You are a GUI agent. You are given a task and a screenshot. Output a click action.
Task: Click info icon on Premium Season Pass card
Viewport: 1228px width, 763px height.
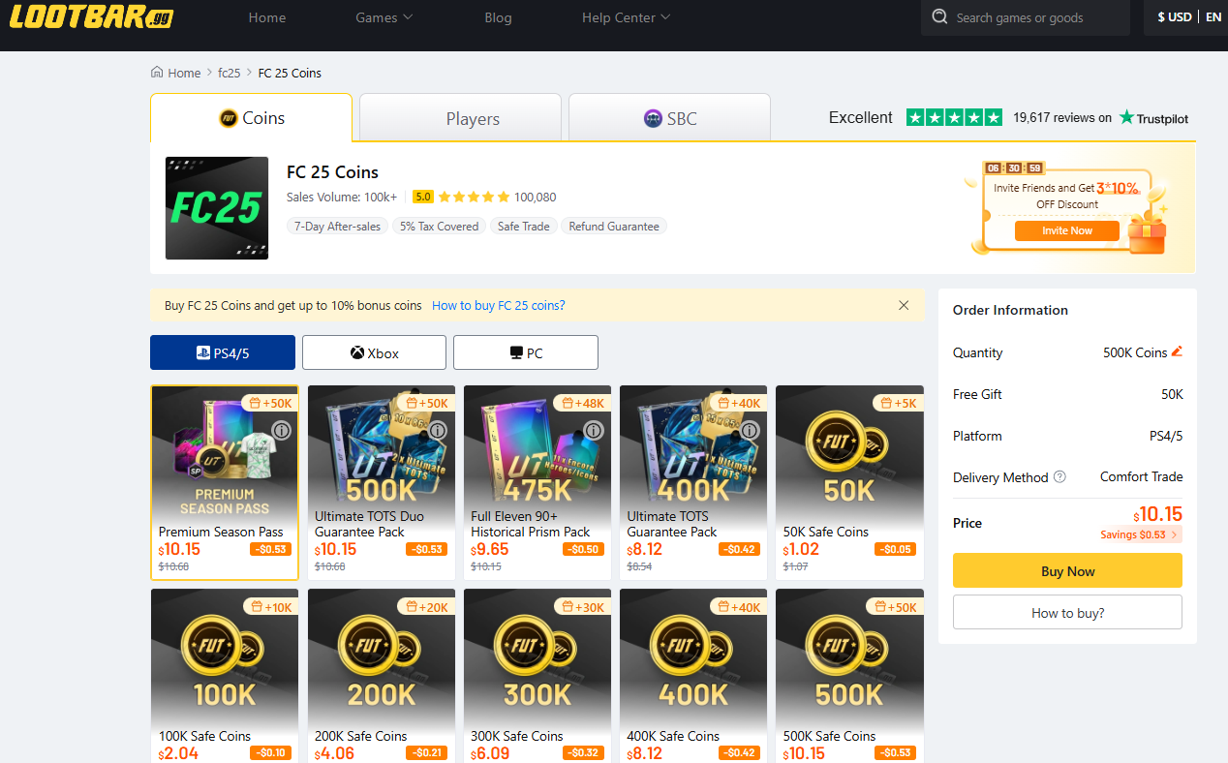pyautogui.click(x=282, y=430)
